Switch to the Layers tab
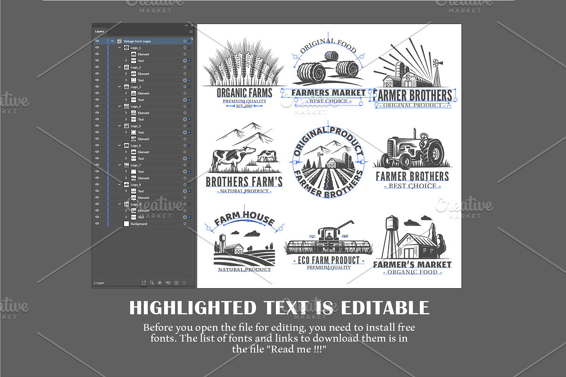 tap(100, 32)
